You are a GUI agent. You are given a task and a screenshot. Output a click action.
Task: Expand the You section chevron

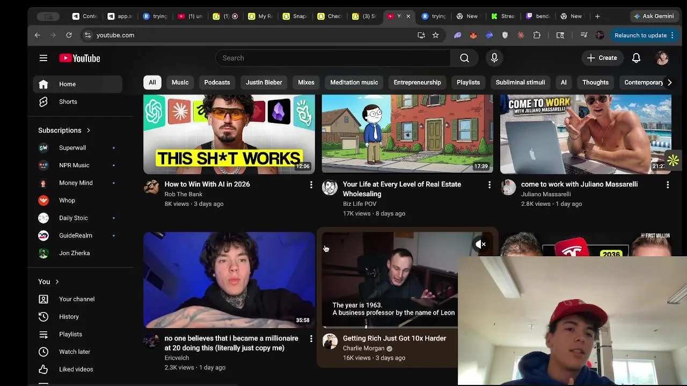tap(57, 281)
